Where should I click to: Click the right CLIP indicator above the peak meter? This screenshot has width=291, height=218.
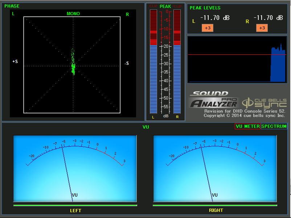coord(177,7)
